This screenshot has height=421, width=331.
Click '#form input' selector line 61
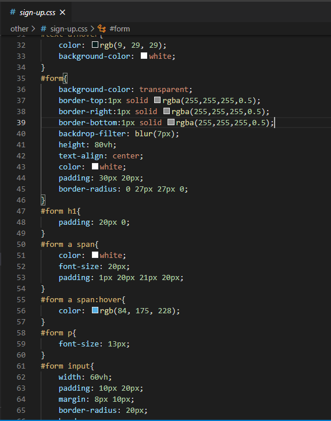(x=66, y=366)
